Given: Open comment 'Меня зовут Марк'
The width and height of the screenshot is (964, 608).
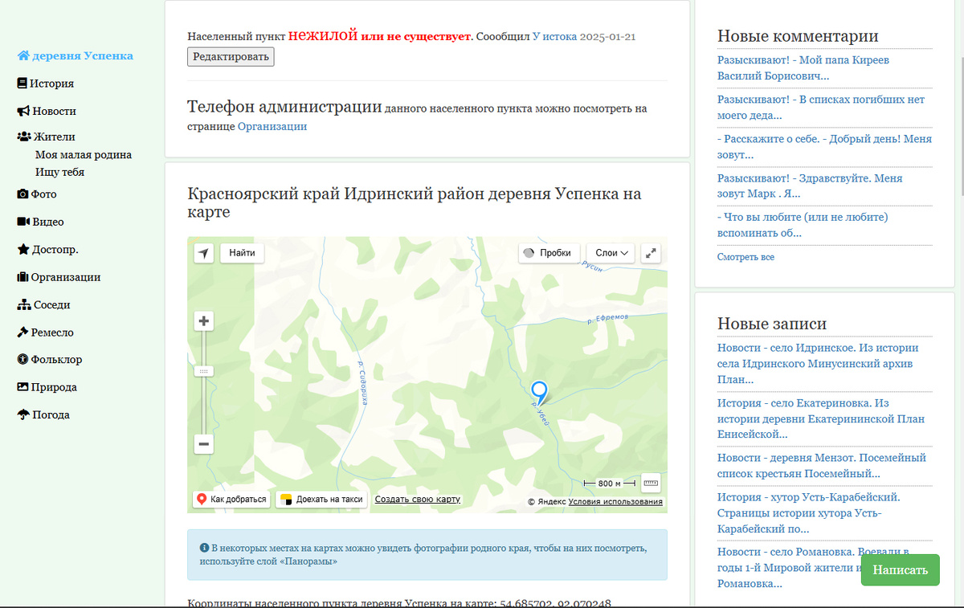Looking at the screenshot, I should click(x=810, y=186).
